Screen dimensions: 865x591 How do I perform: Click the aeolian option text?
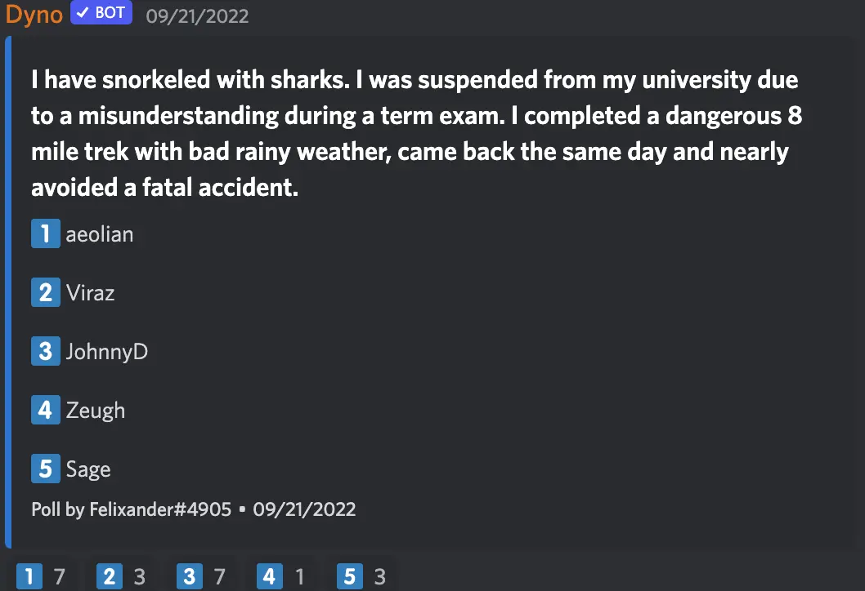pos(100,234)
